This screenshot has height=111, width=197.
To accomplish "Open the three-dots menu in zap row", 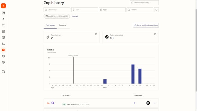I will [154, 103].
